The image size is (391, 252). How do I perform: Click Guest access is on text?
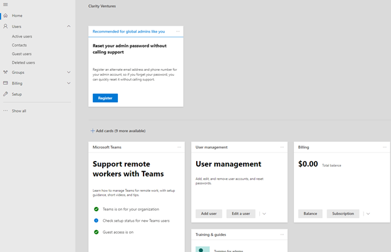(x=118, y=232)
